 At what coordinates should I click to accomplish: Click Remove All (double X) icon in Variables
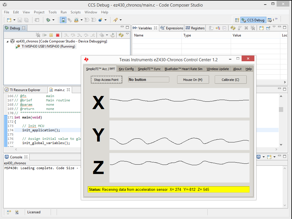coord(253,28)
